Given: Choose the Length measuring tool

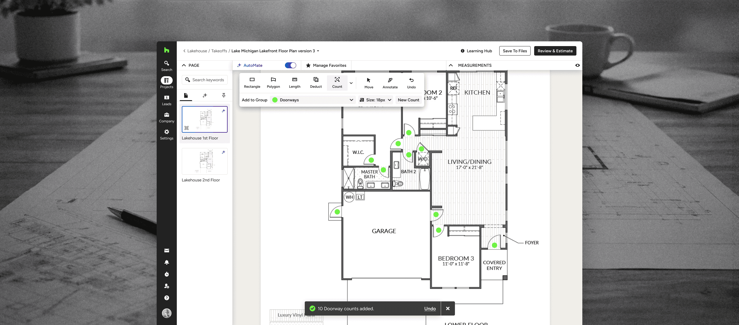Looking at the screenshot, I should click(x=294, y=82).
